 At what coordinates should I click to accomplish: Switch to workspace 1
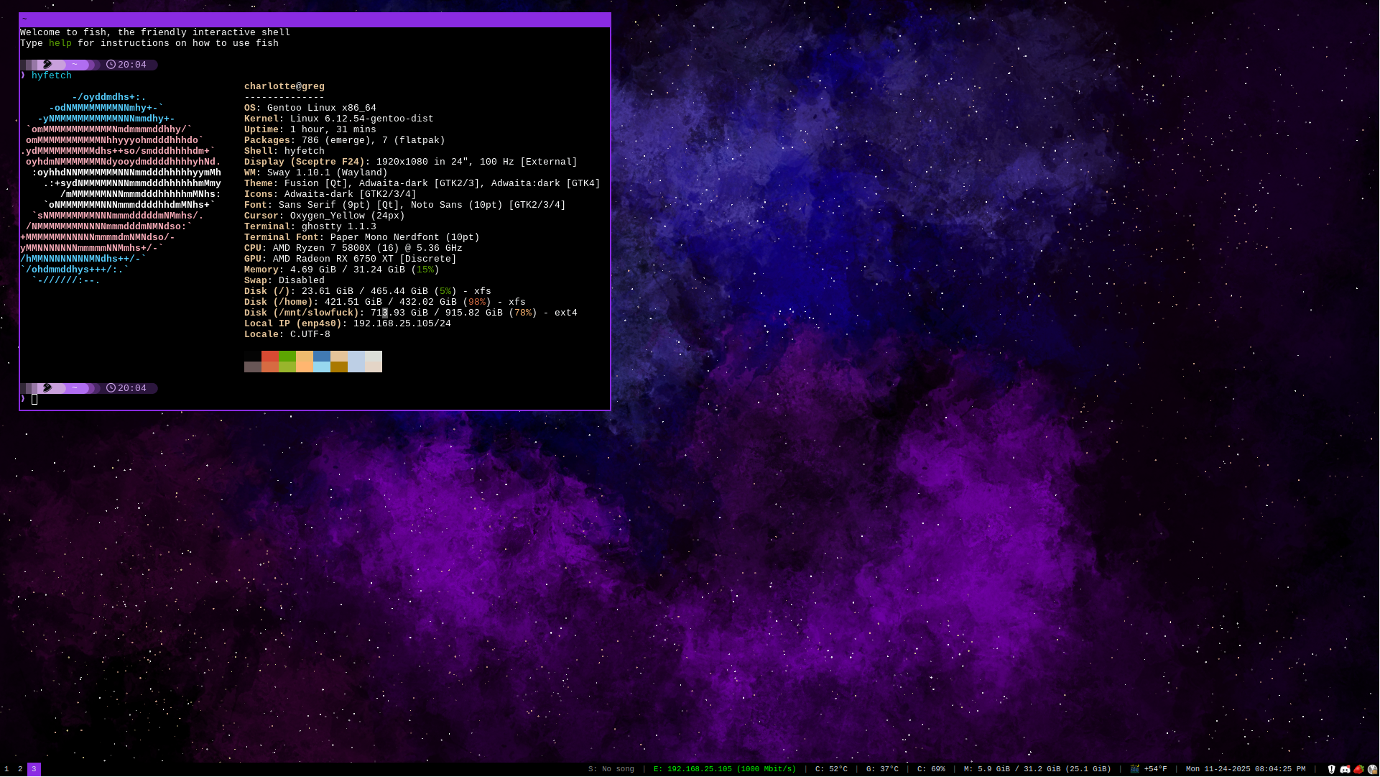coord(6,769)
